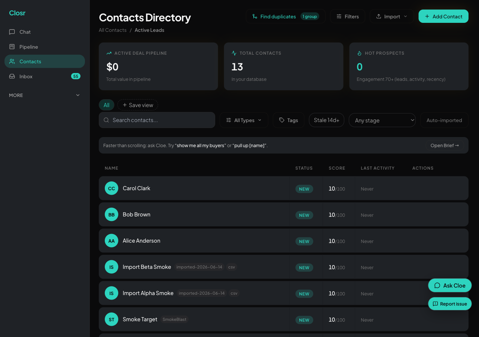Image resolution: width=479 pixels, height=337 pixels.
Task: Open the Filters panel
Action: [348, 16]
